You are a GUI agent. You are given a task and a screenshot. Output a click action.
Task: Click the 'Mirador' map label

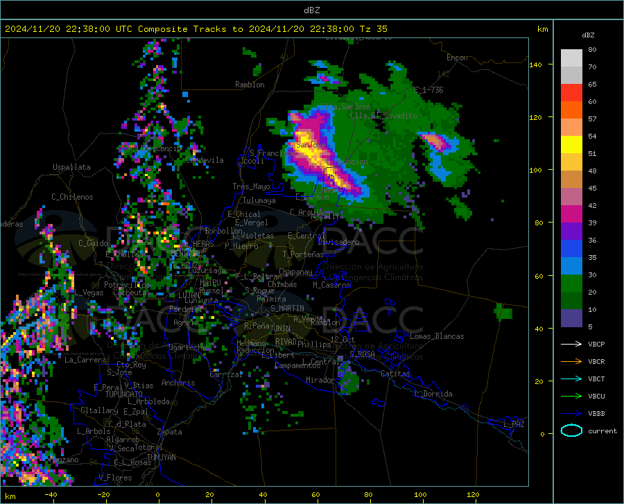[320, 380]
